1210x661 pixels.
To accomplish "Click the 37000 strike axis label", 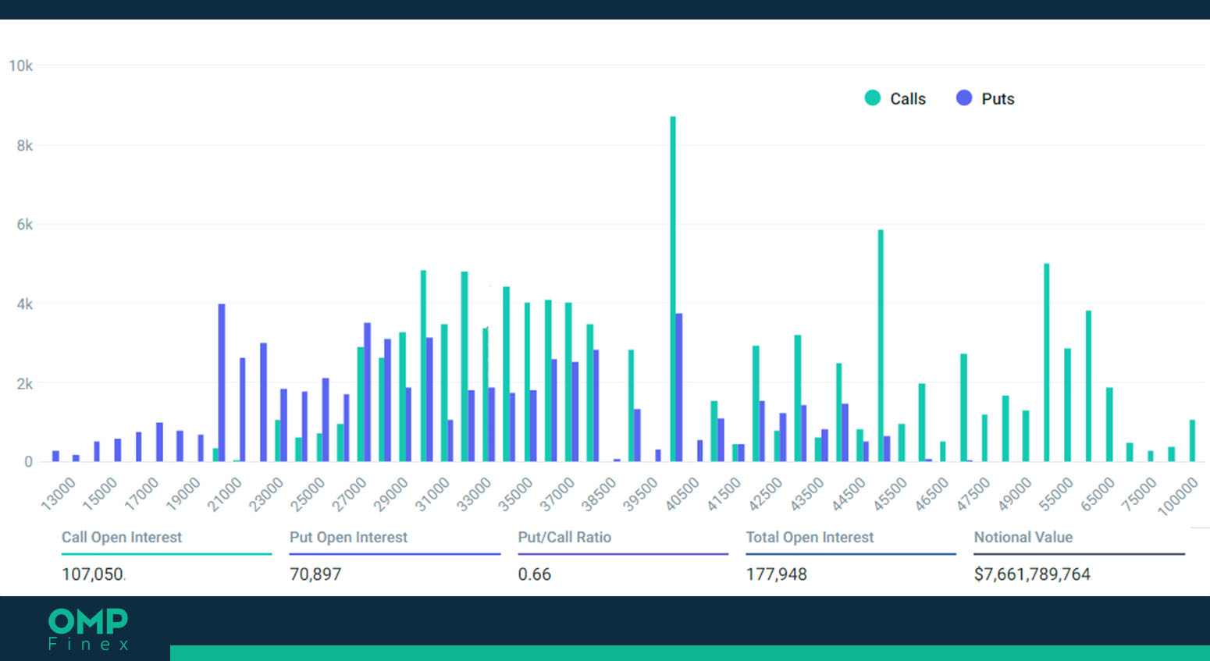I will point(557,494).
